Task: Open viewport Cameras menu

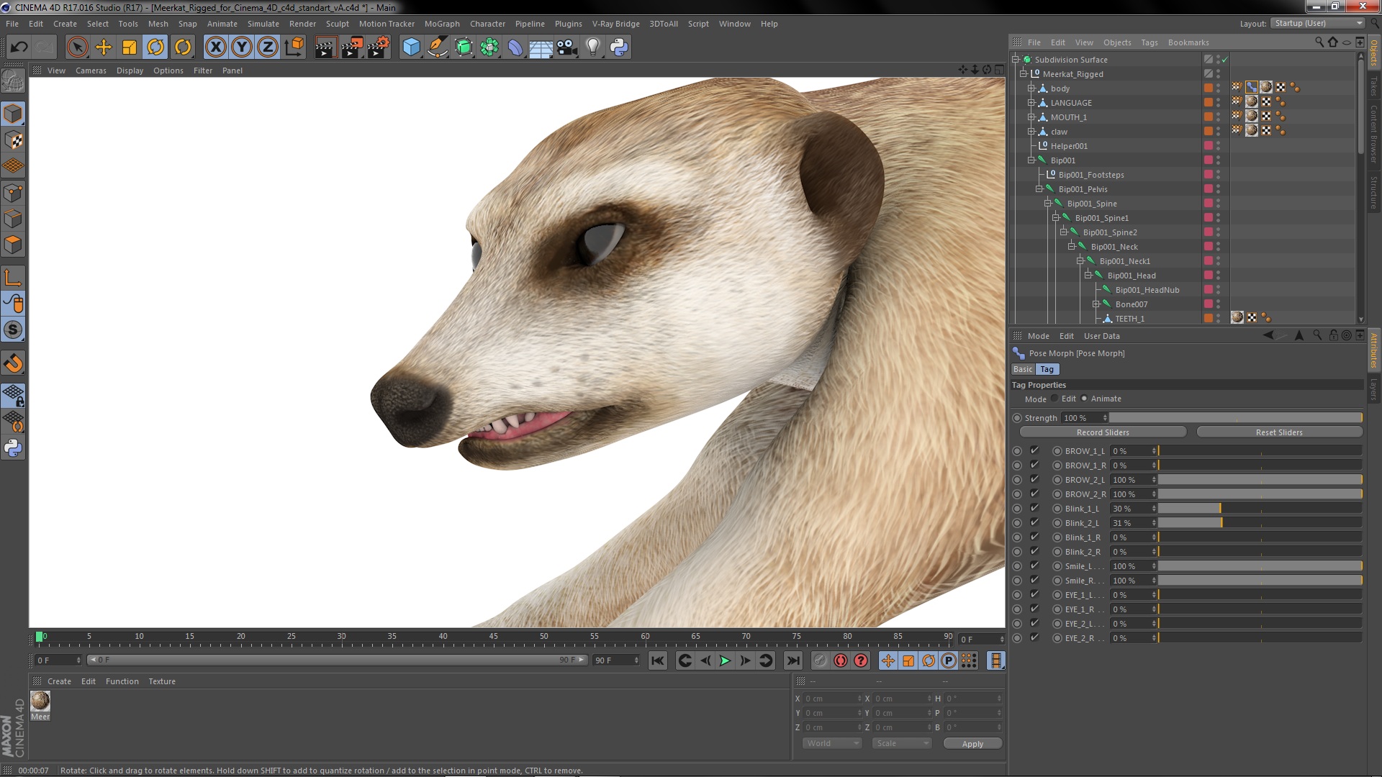Action: [91, 71]
